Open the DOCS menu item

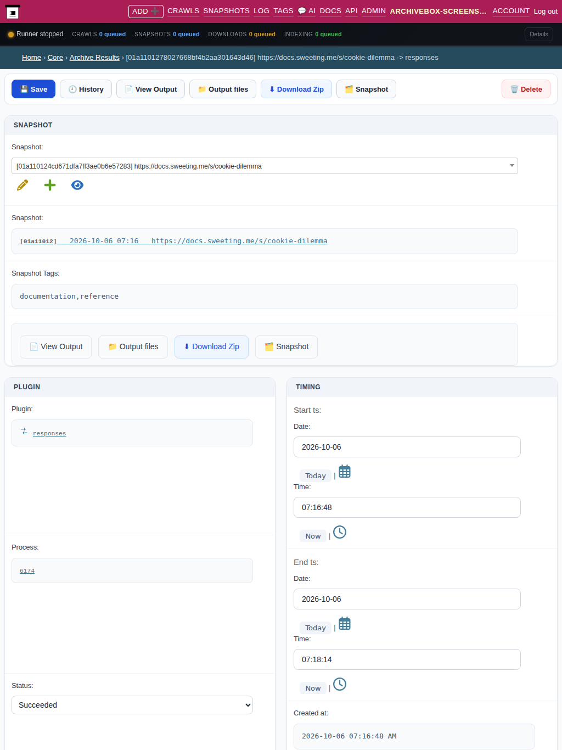point(330,11)
